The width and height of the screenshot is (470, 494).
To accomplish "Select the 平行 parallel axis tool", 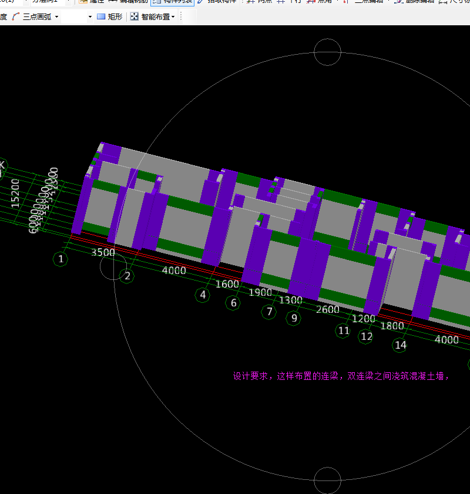I will point(289,1).
